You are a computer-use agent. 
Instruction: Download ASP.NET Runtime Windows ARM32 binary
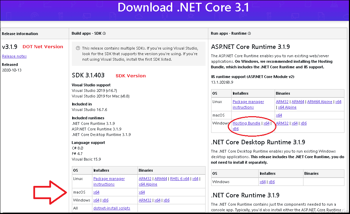282,123
